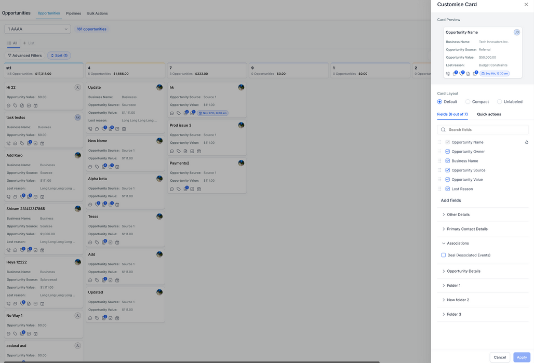Screen dimensions: 534x363
Task: Grab drag handle for Lost Reason field
Action: [x=439, y=189]
